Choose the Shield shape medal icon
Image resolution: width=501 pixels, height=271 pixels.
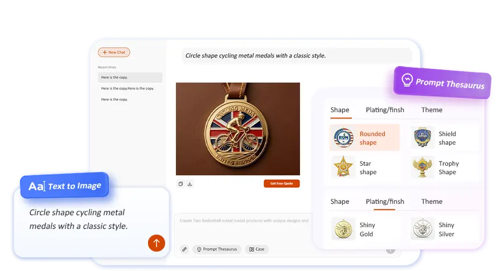(x=423, y=138)
